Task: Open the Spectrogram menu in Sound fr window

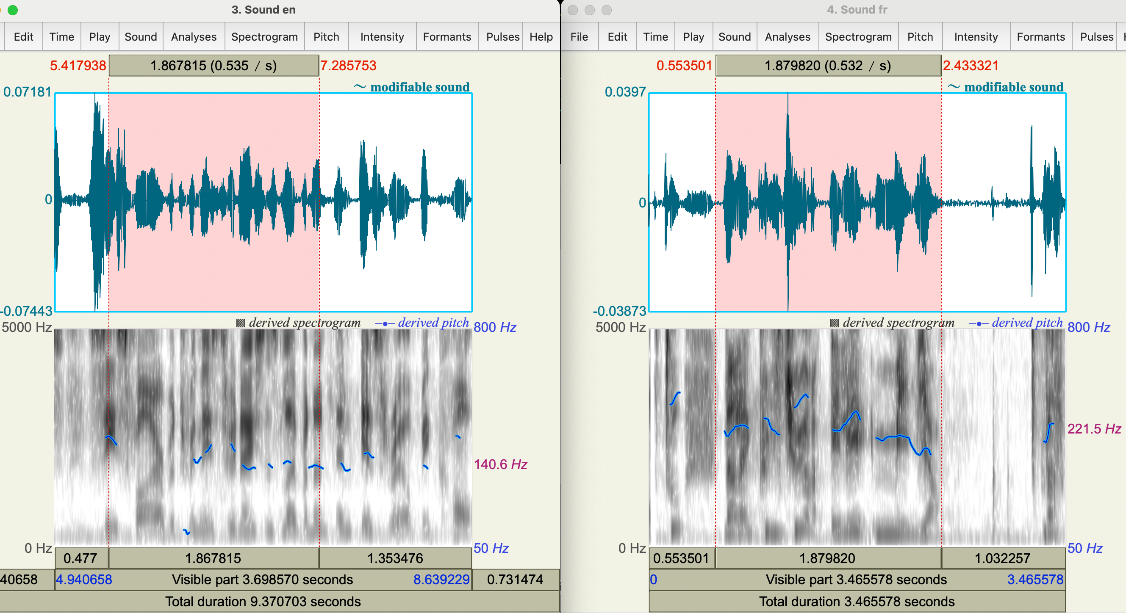Action: point(859,37)
